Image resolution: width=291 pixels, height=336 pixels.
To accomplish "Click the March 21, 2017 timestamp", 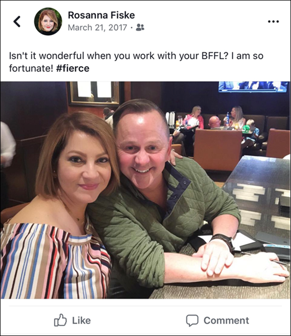I will pos(97,28).
